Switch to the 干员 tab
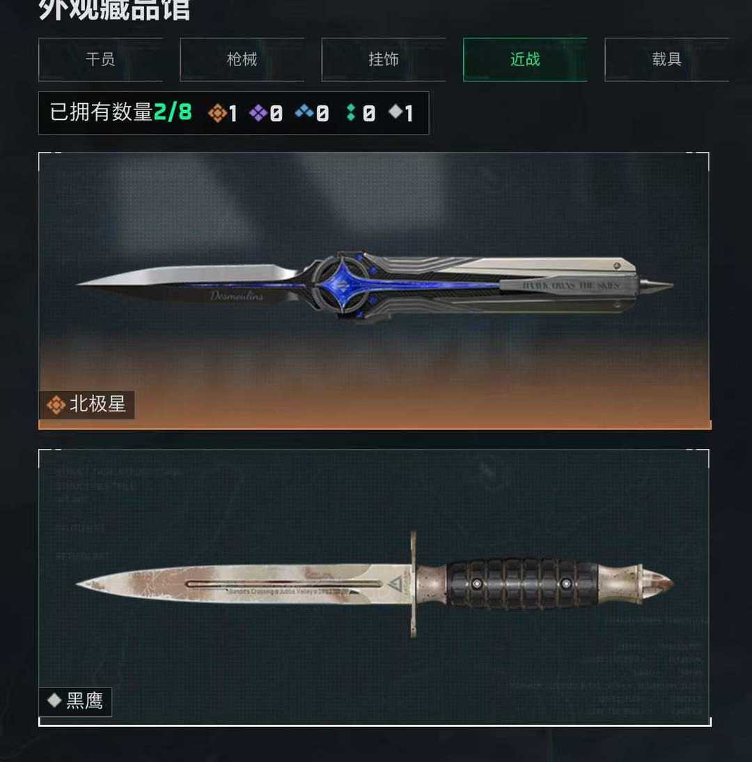 click(100, 59)
